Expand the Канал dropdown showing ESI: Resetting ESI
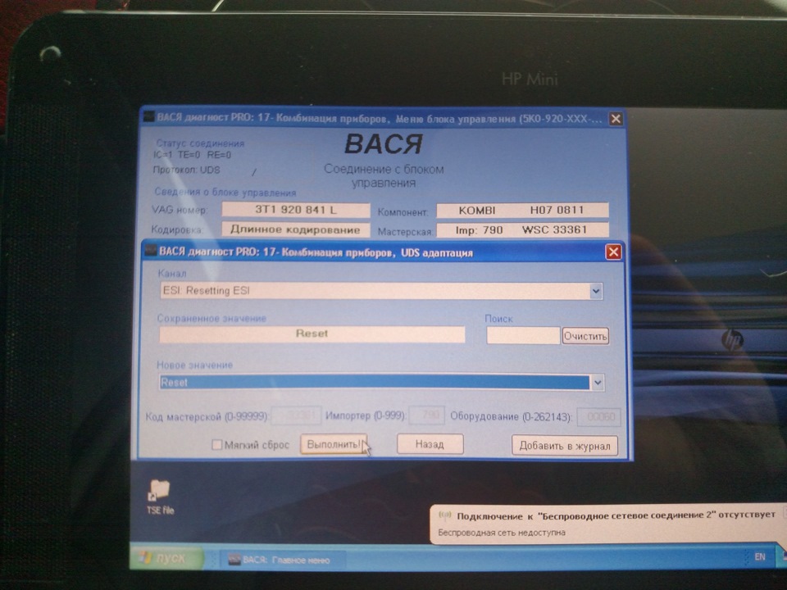Image resolution: width=787 pixels, height=590 pixels. (596, 291)
